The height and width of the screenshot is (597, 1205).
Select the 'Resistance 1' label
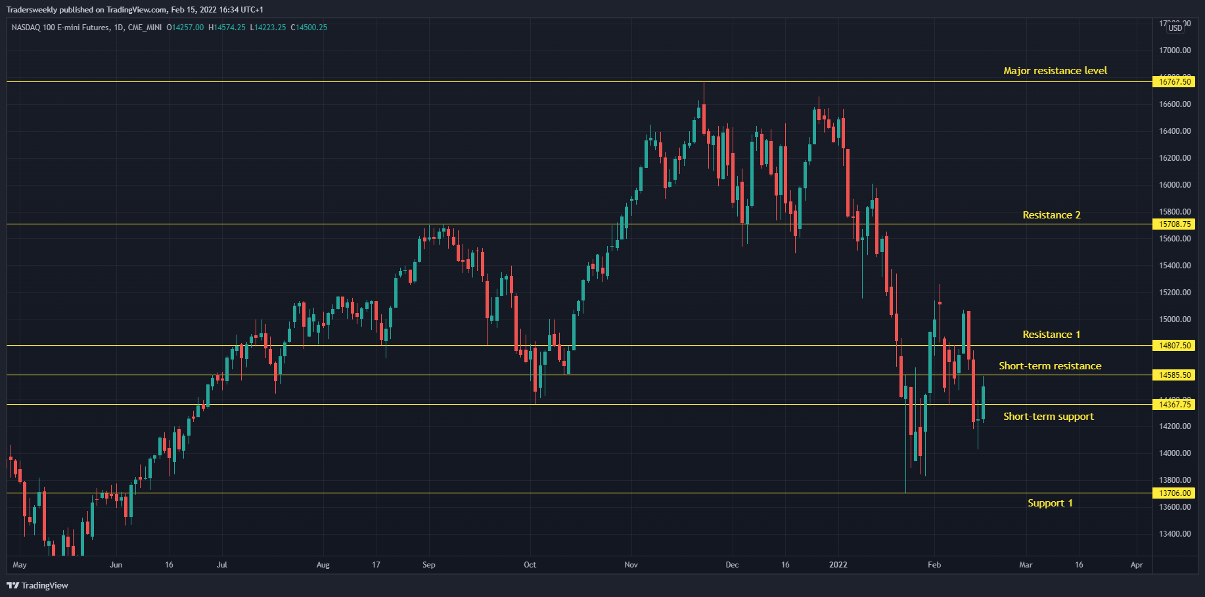point(1051,335)
